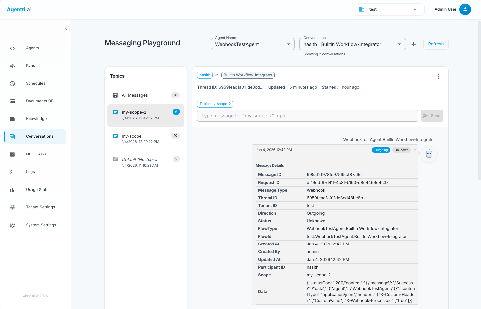
Task: Open the Conversation selection dropdown
Action: [x=352, y=44]
